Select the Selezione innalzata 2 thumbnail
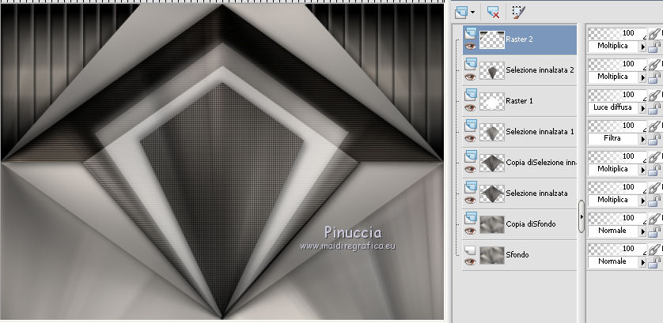The height and width of the screenshot is (323, 663). click(492, 70)
